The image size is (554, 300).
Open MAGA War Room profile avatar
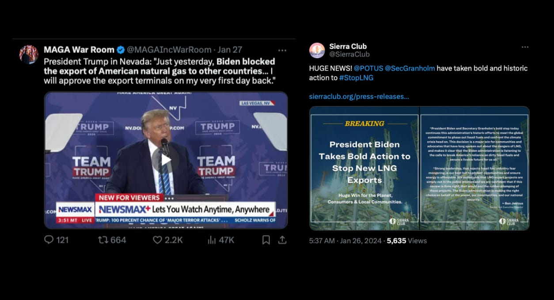[29, 54]
